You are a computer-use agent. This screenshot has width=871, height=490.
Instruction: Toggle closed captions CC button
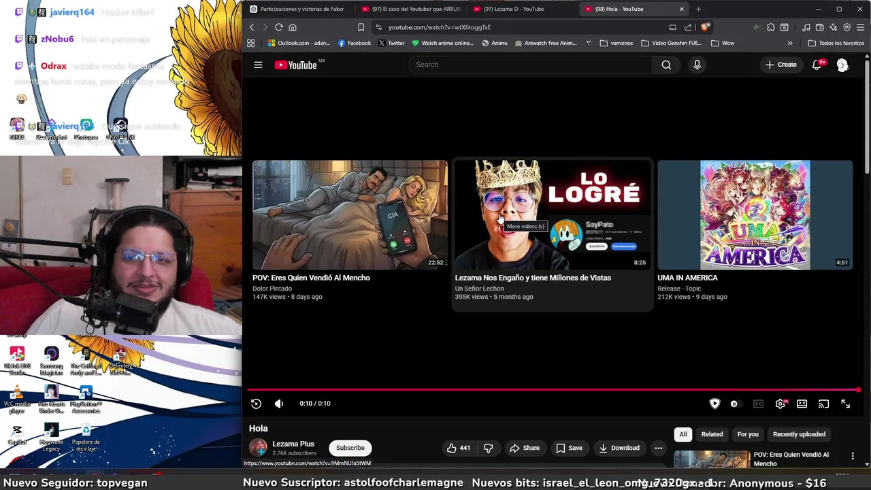pyautogui.click(x=758, y=404)
